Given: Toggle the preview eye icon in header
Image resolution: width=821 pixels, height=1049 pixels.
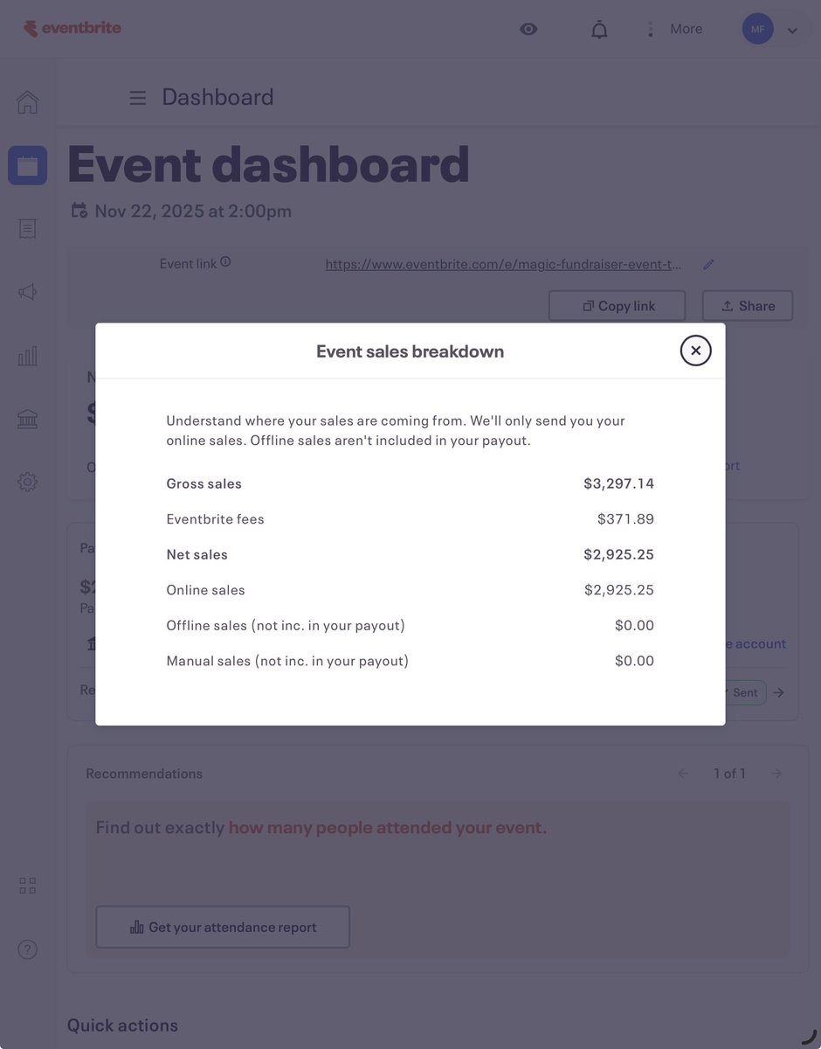Looking at the screenshot, I should [x=528, y=29].
